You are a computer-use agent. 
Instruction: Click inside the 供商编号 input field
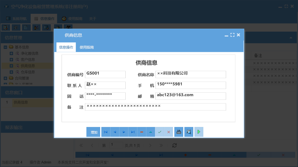[105, 74]
